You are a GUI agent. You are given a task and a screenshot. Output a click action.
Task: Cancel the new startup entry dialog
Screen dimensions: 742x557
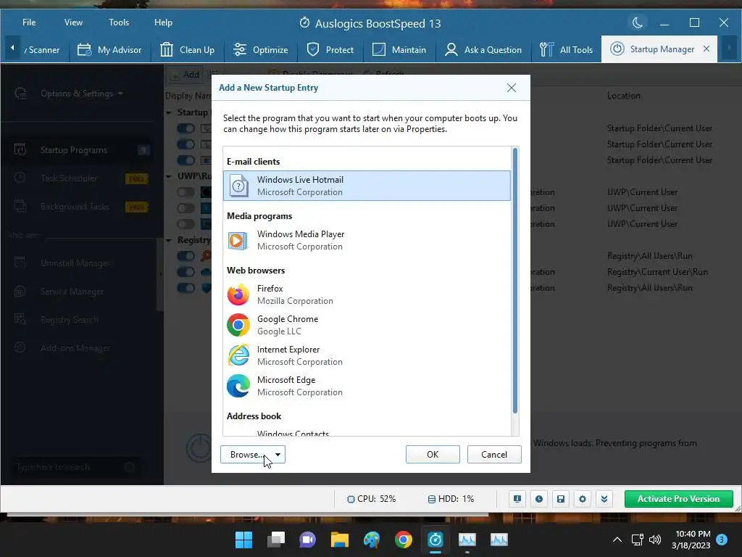click(x=494, y=454)
